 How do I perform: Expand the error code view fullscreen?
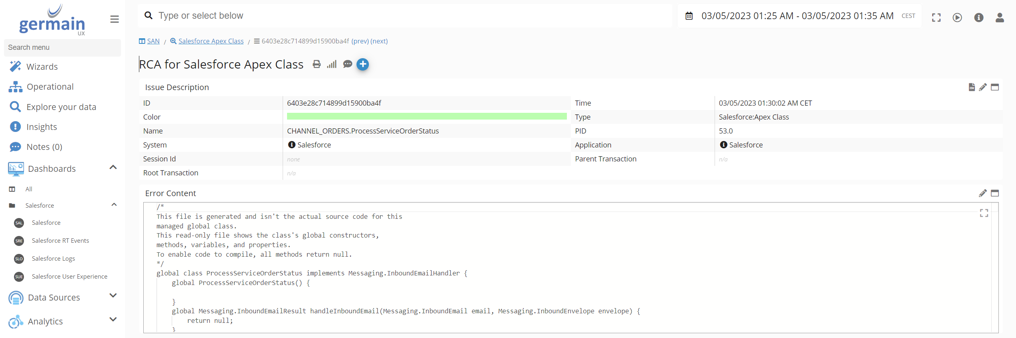pos(984,213)
